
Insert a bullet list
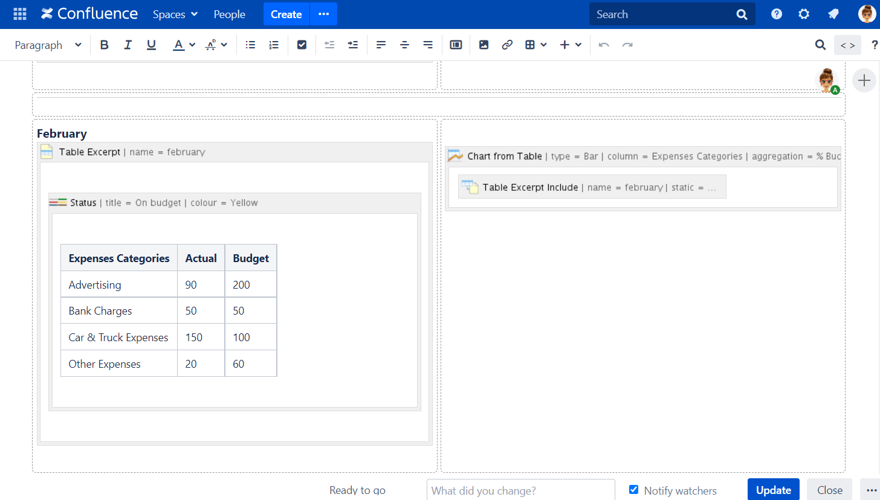[x=250, y=45]
